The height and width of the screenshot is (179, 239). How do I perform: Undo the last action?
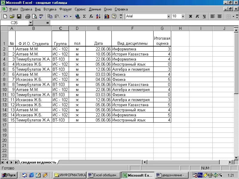click(x=66, y=16)
